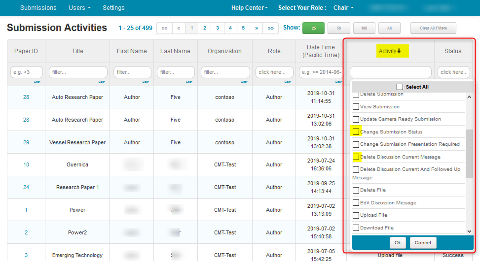This screenshot has height=261, width=480.
Task: Clear the Organization filter
Action: click(x=244, y=82)
